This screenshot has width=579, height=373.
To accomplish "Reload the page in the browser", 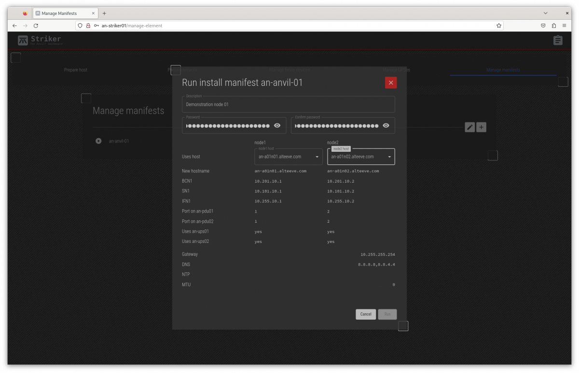I will (x=36, y=26).
